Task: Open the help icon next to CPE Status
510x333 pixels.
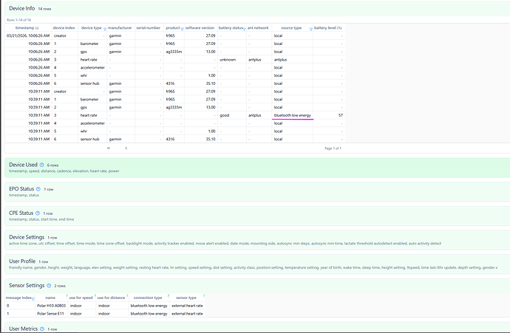Action: pyautogui.click(x=38, y=213)
